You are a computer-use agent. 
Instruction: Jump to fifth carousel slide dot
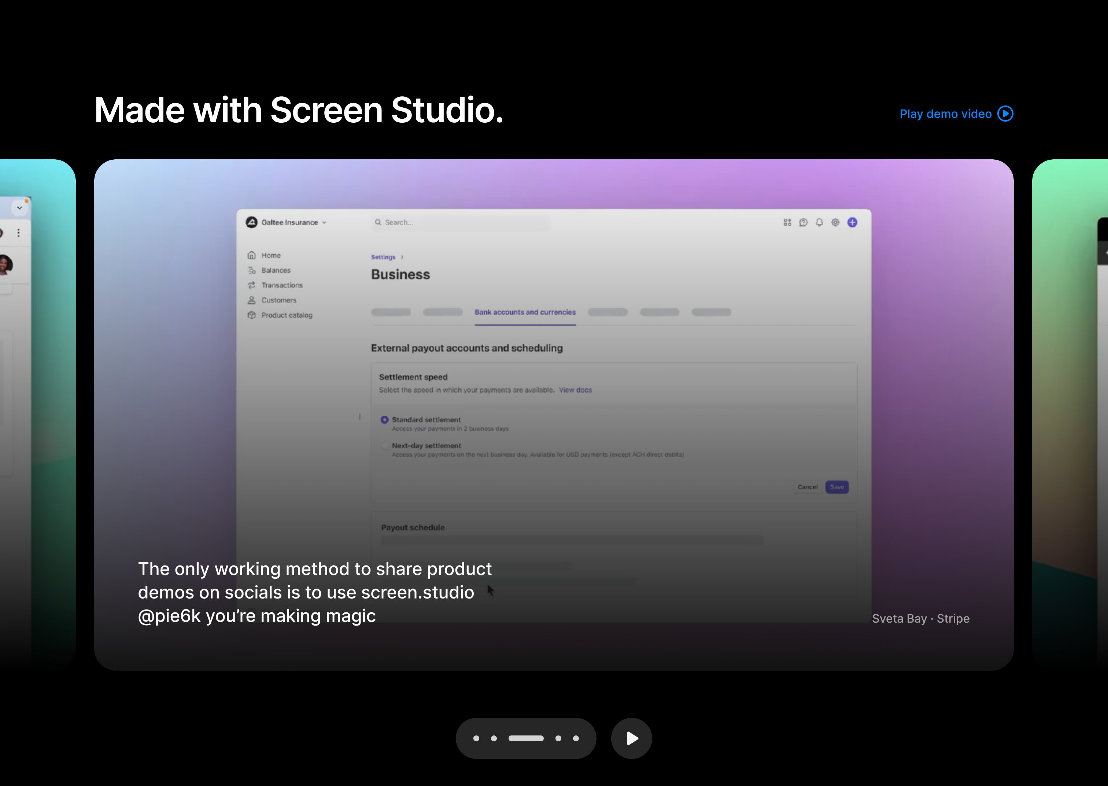pos(576,738)
